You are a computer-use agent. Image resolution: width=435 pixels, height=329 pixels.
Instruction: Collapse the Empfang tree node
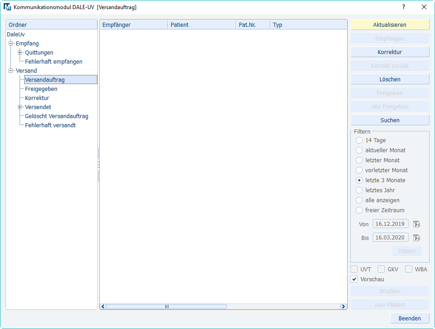[10, 44]
